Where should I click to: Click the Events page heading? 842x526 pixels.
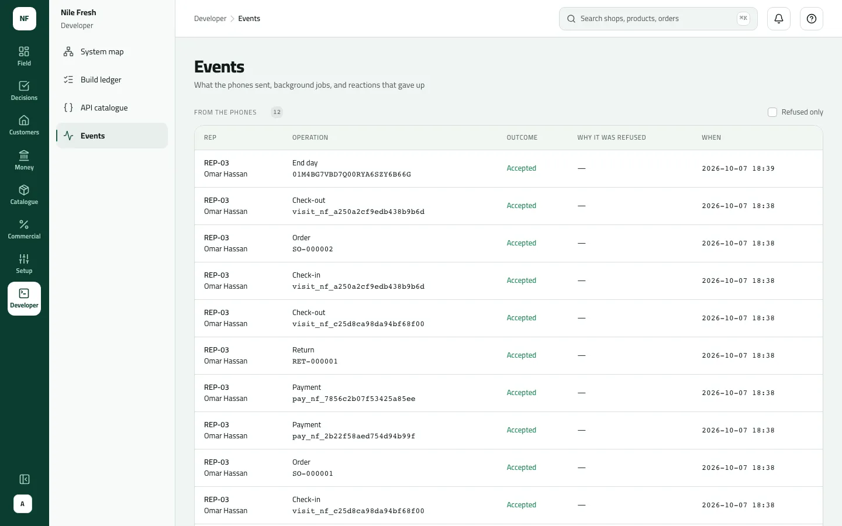pos(219,67)
